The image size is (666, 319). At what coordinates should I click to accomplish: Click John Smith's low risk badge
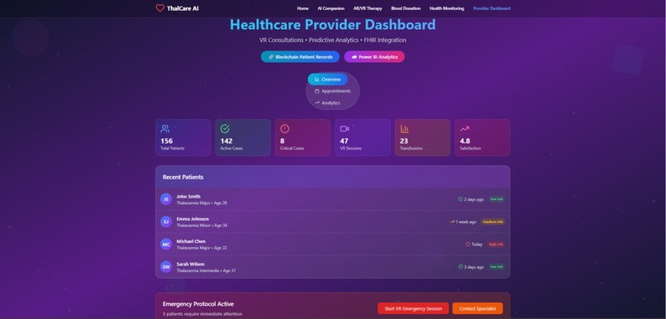[497, 199]
